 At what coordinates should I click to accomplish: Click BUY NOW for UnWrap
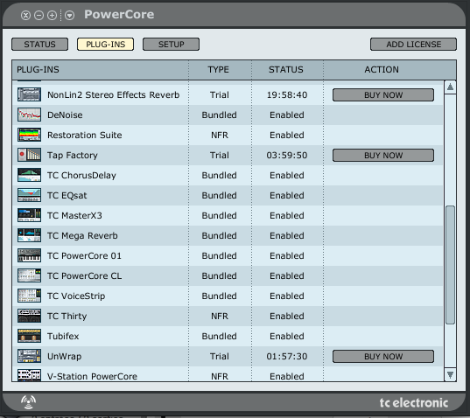coord(383,356)
